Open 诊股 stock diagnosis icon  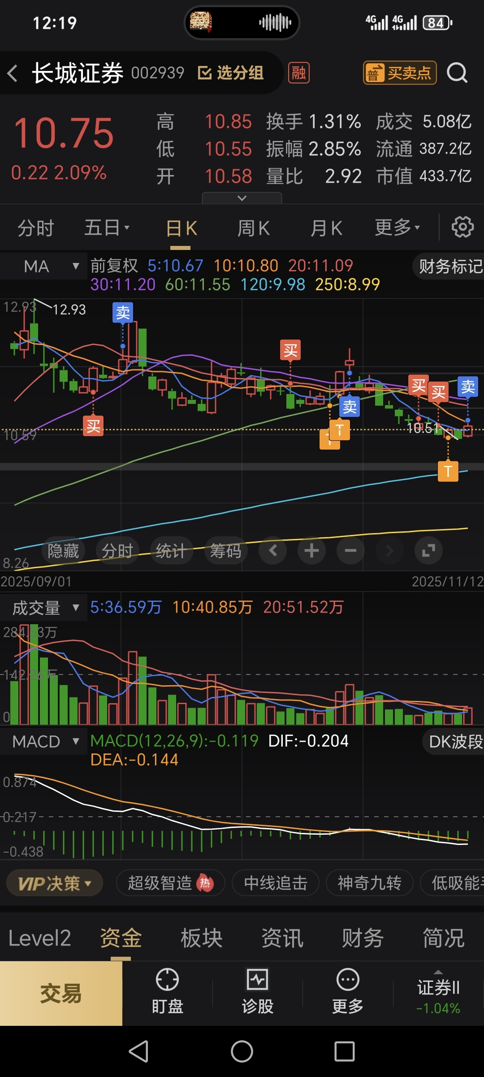pos(258,991)
